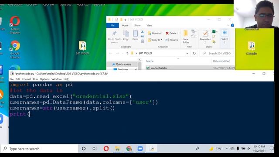279x157 pixels.
Task: Open the 201 VIDEO folder on the desktop
Action: pyautogui.click(x=82, y=48)
